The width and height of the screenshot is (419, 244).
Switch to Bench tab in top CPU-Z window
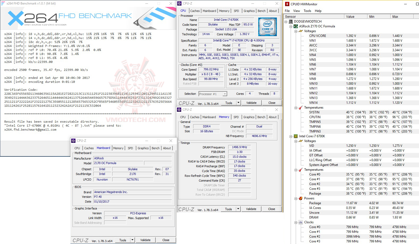tap(261, 11)
